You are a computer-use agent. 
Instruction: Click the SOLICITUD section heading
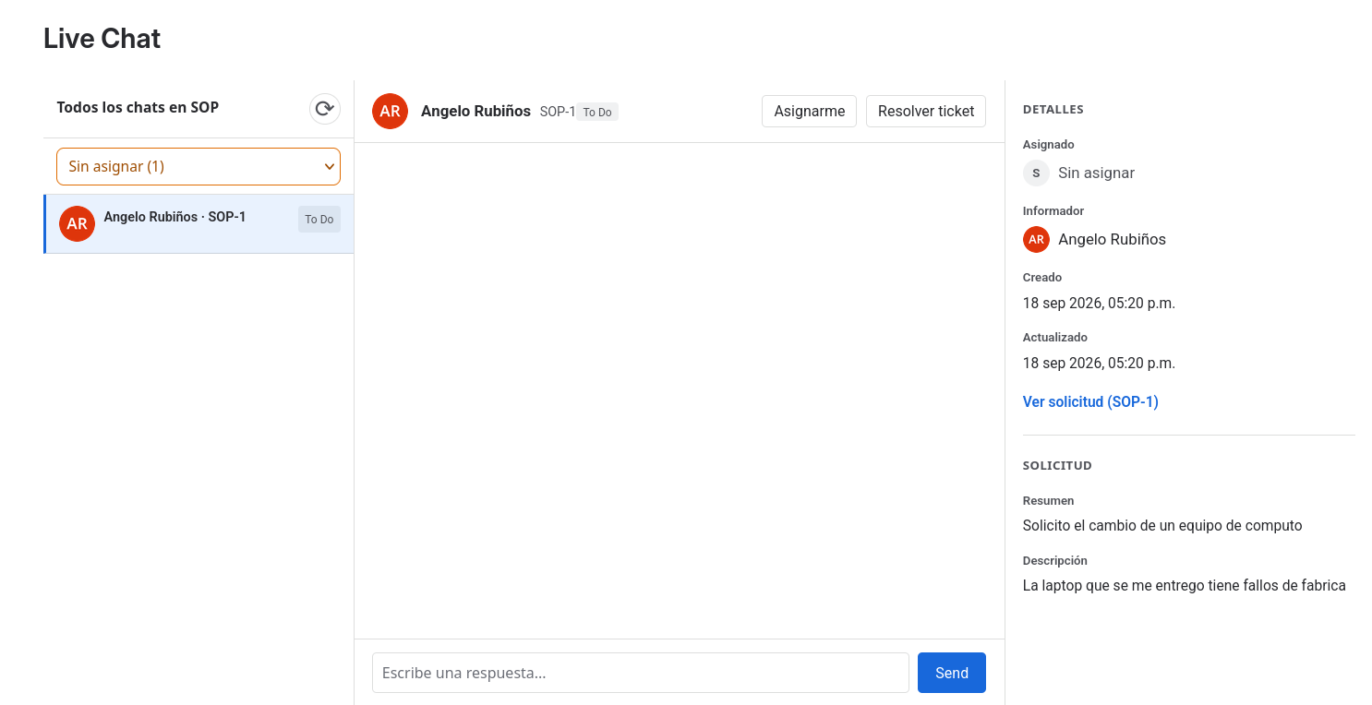[x=1057, y=465]
